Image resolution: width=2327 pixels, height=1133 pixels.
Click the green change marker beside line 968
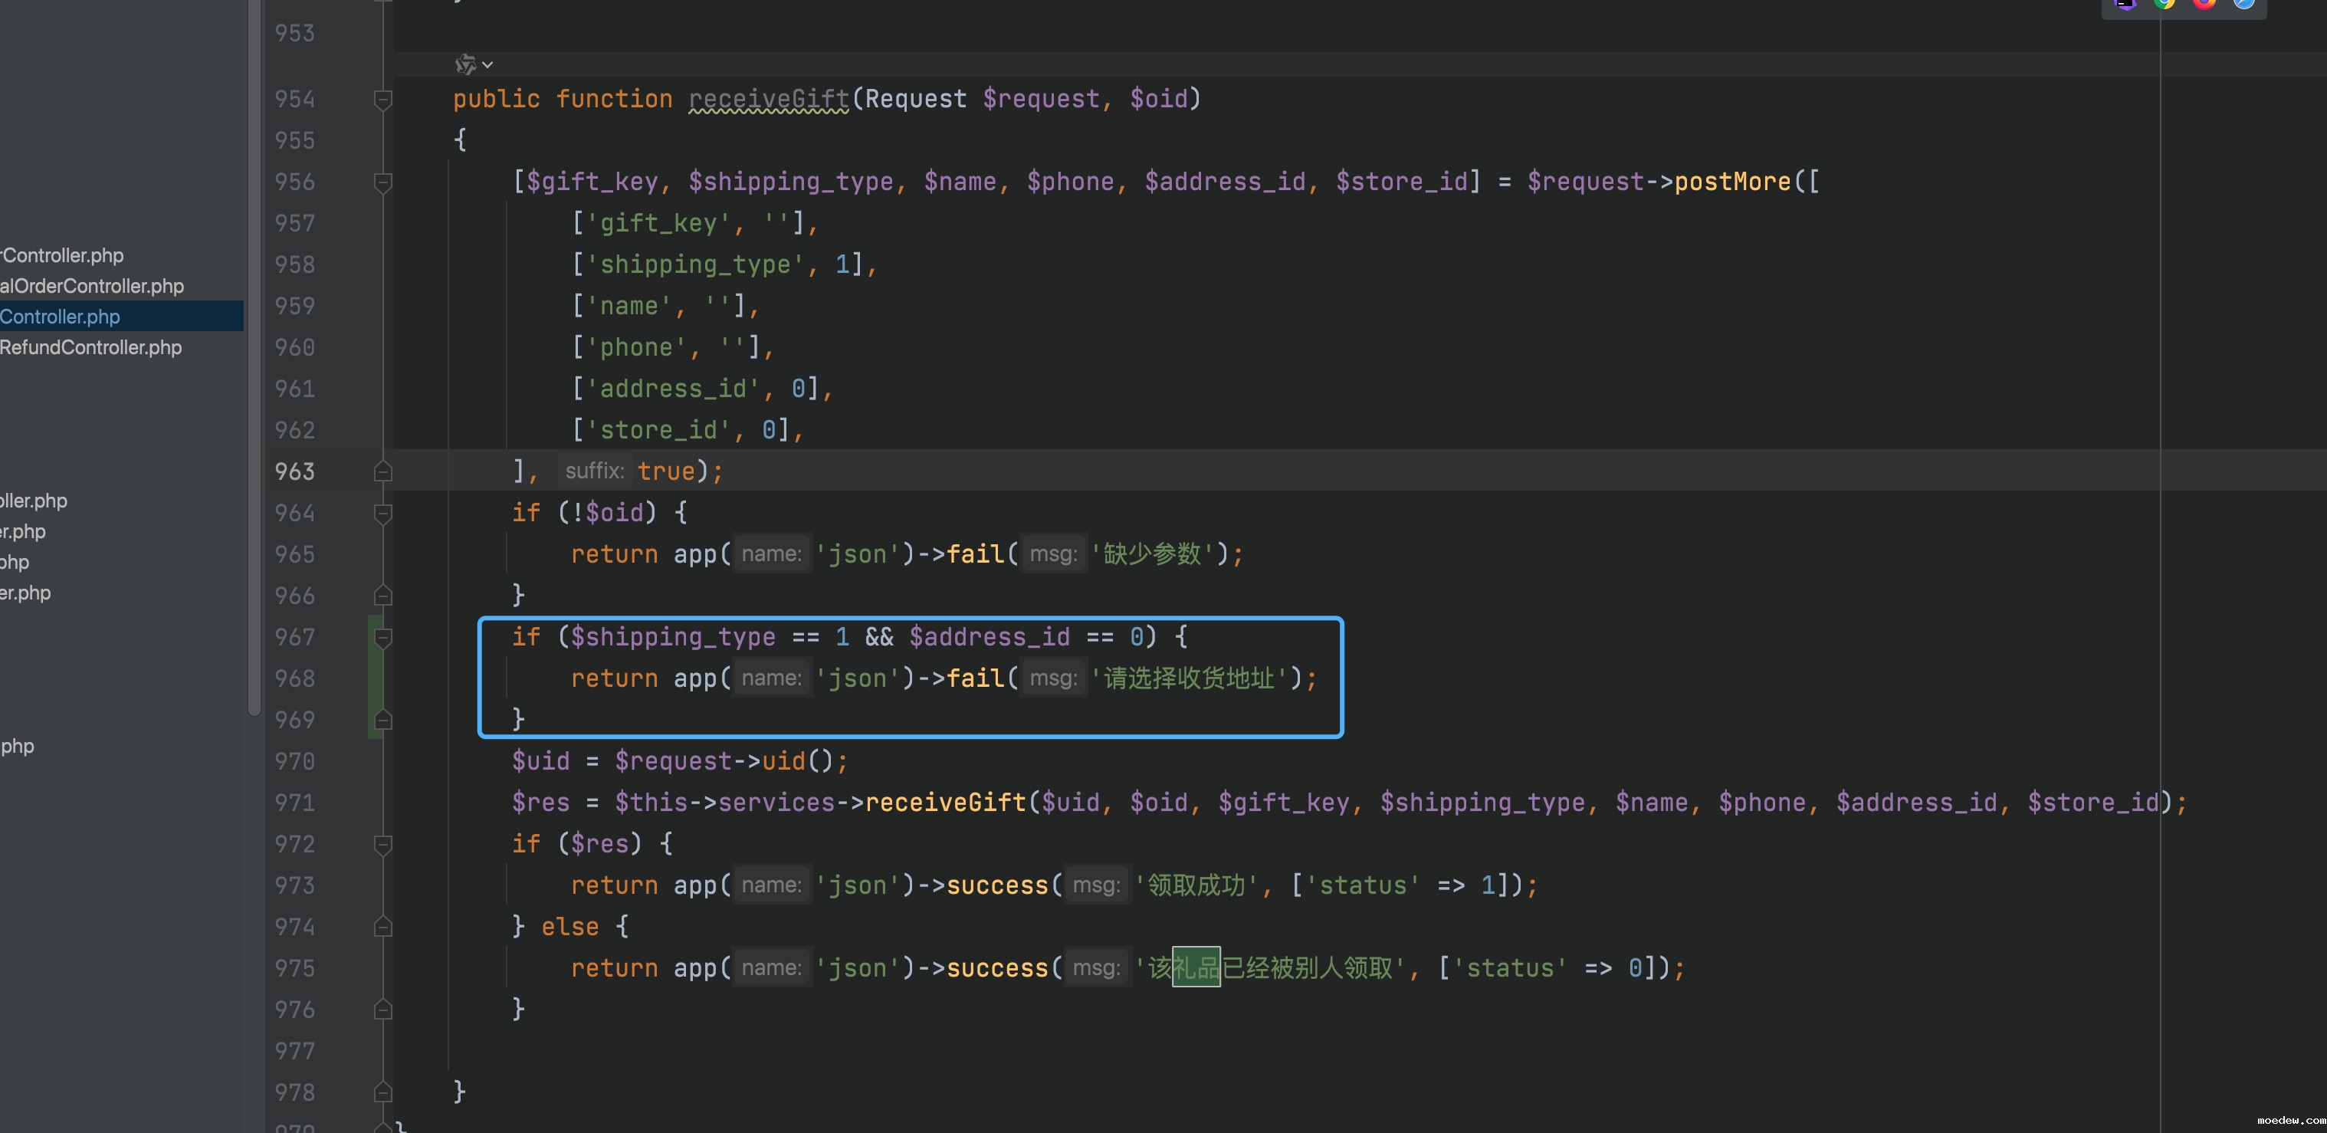pyautogui.click(x=373, y=678)
